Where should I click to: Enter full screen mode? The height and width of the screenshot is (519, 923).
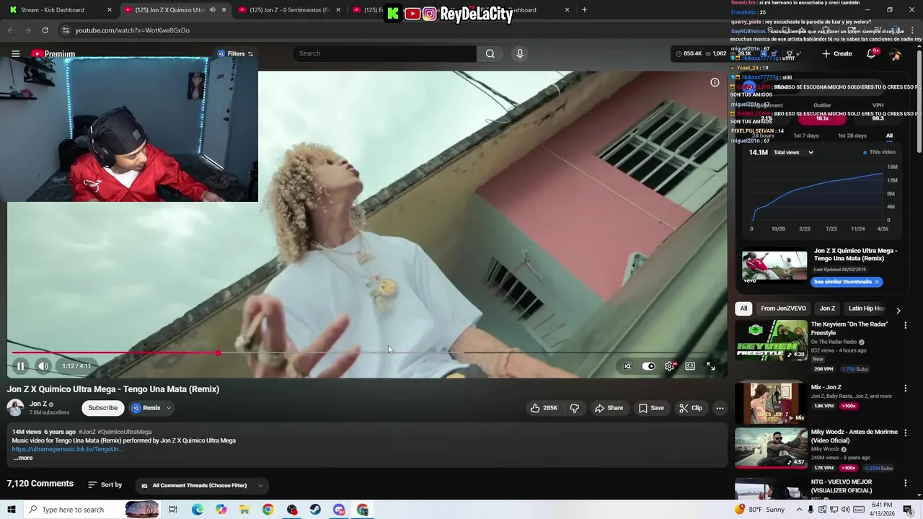pos(710,366)
